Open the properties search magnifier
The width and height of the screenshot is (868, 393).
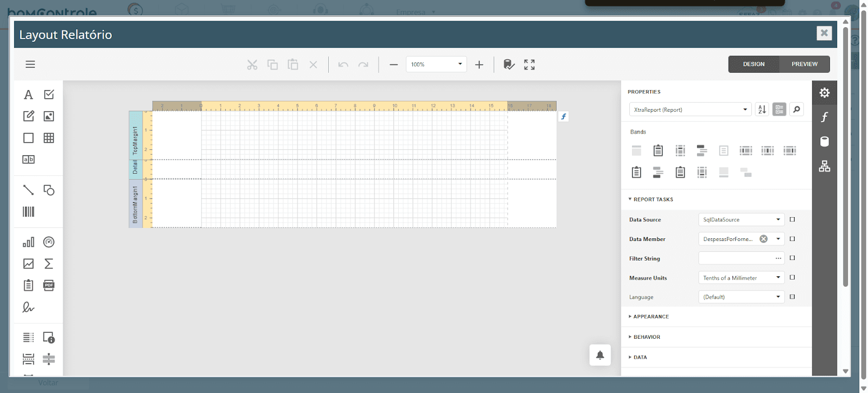[796, 110]
